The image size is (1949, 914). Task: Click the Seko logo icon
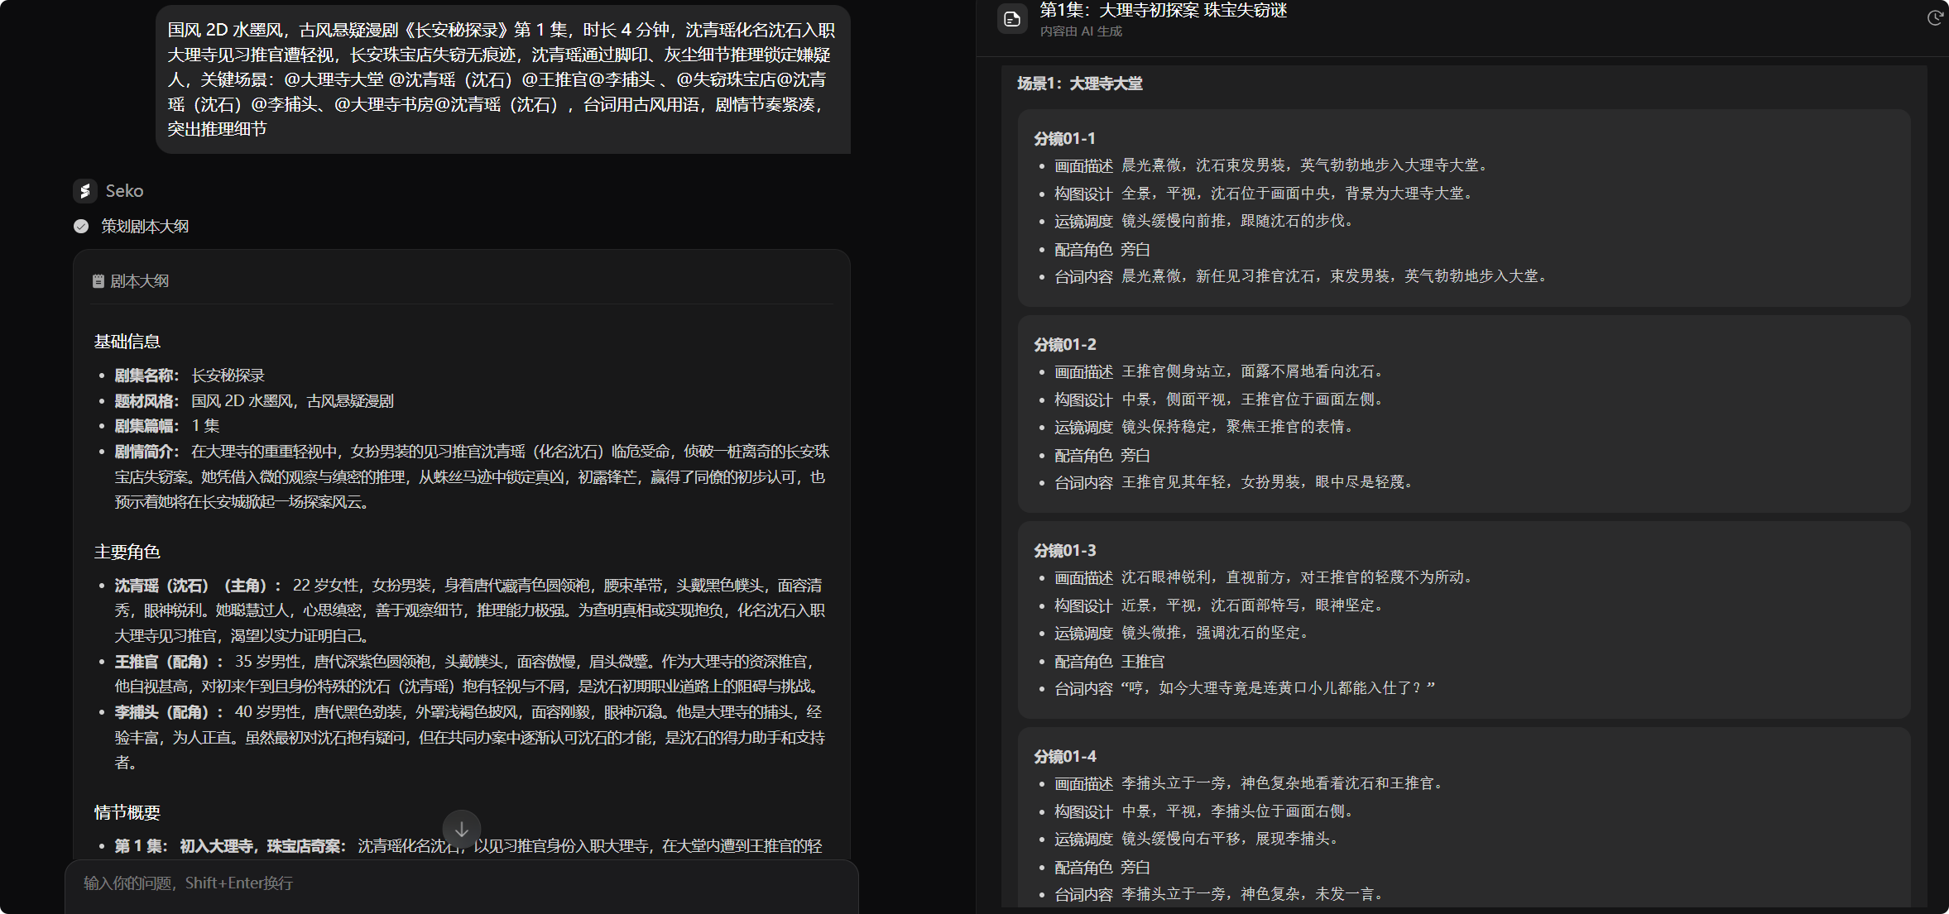[x=84, y=191]
